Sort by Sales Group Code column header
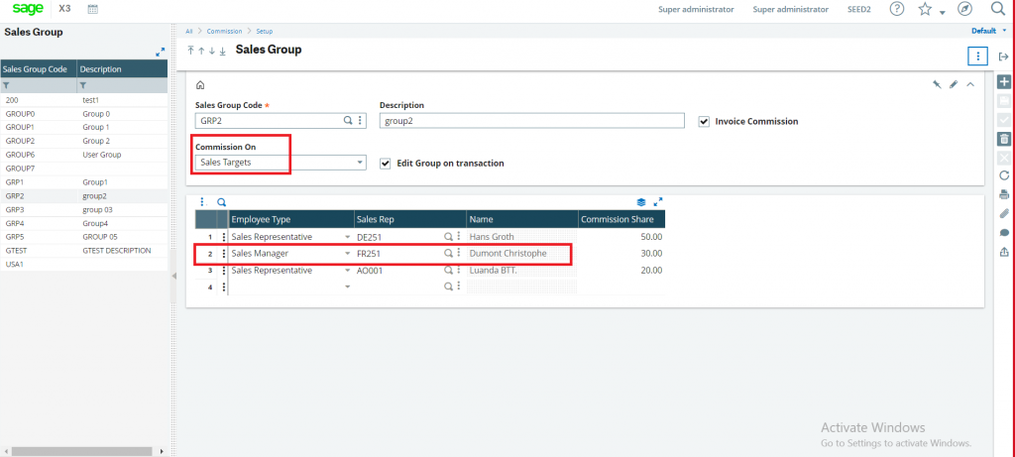 coord(39,68)
